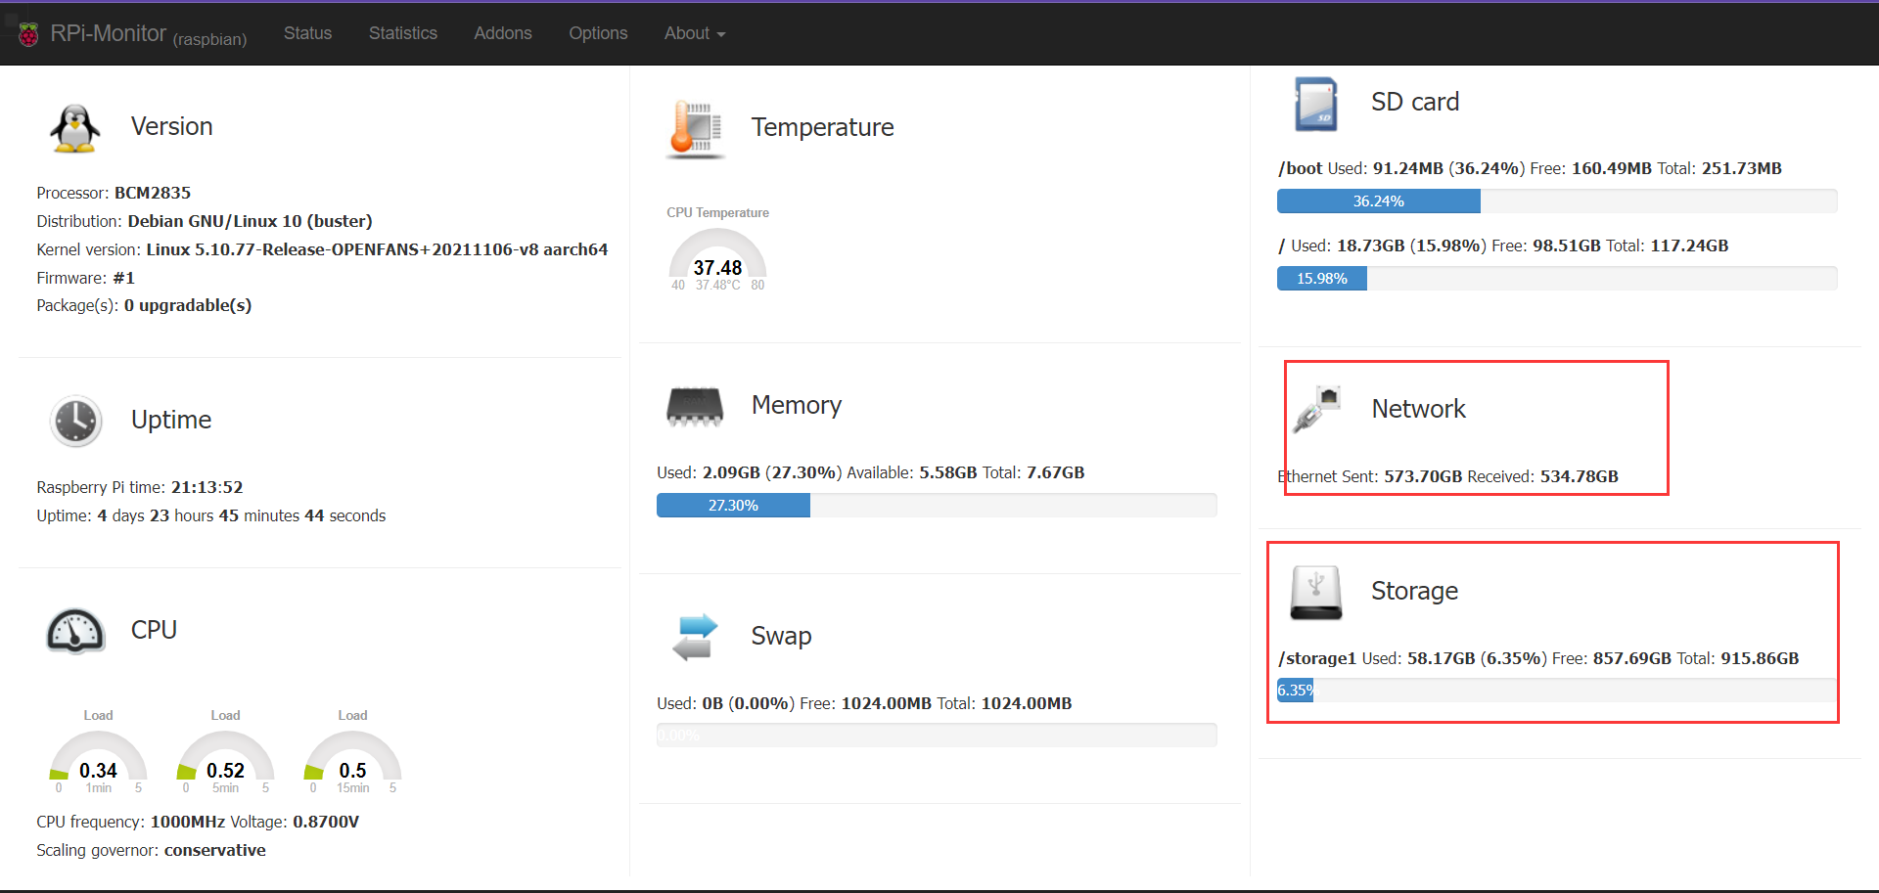Click the Uptime clock icon
1879x893 pixels.
coord(75,422)
